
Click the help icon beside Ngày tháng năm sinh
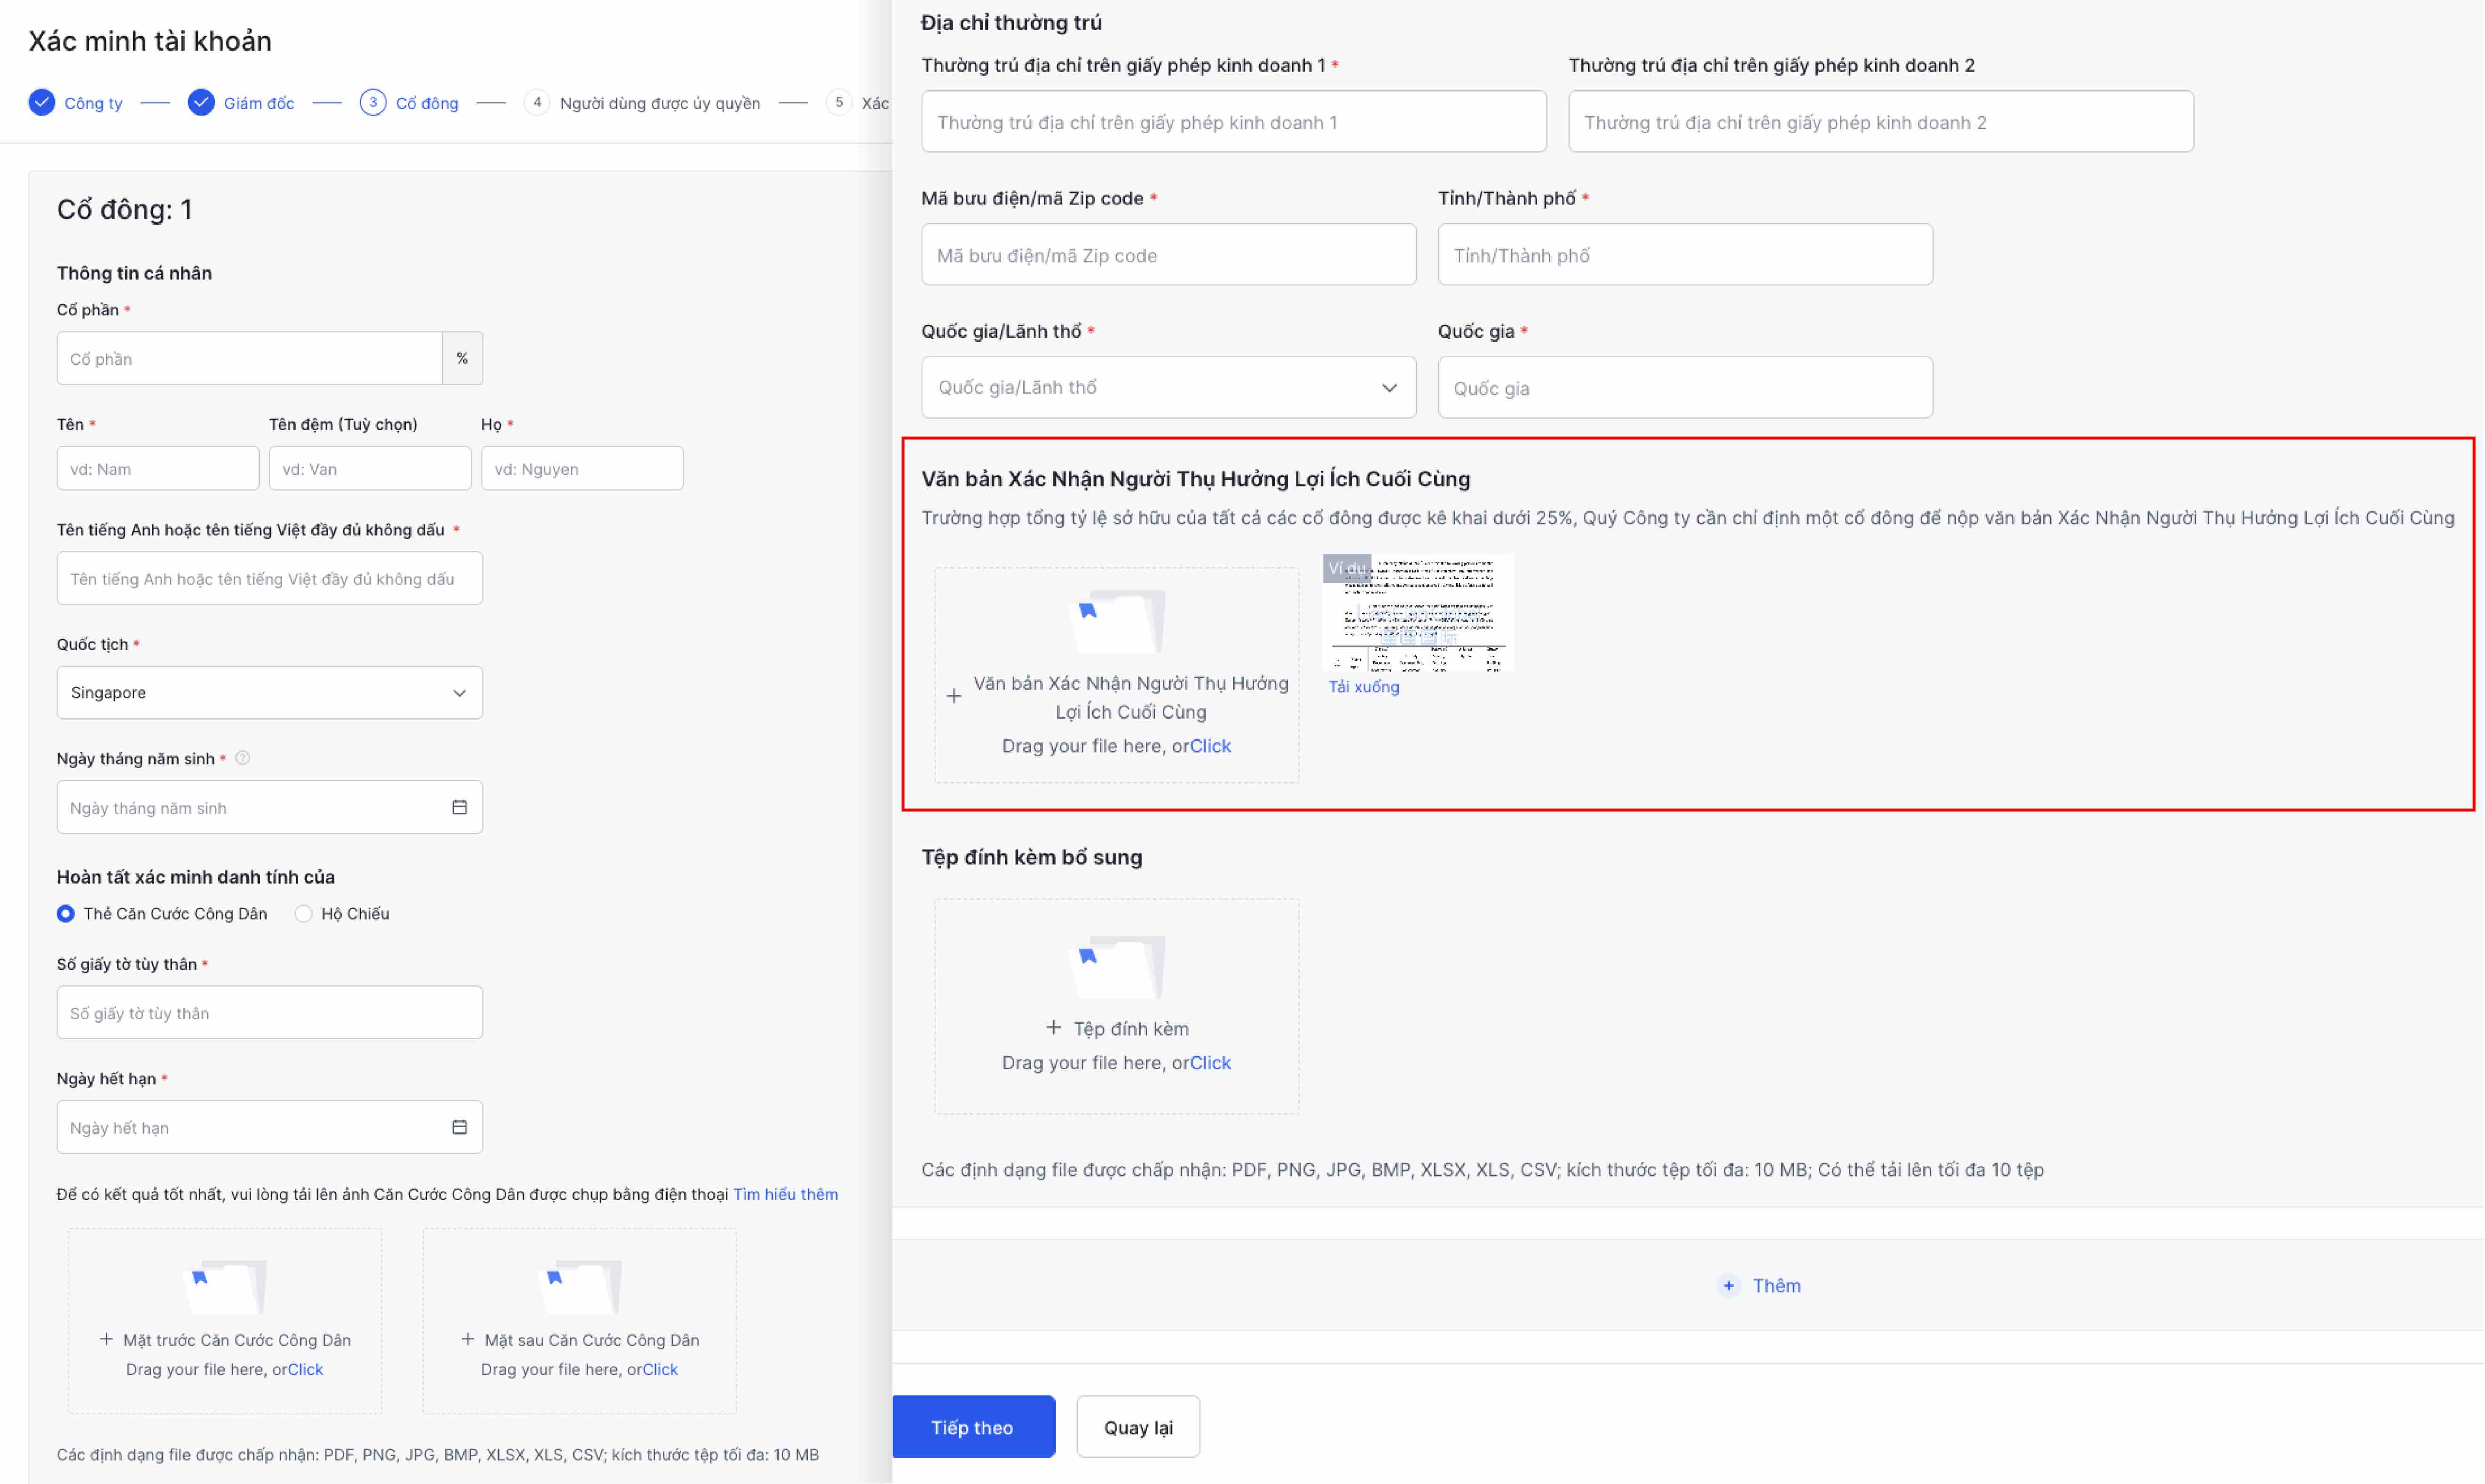242,758
